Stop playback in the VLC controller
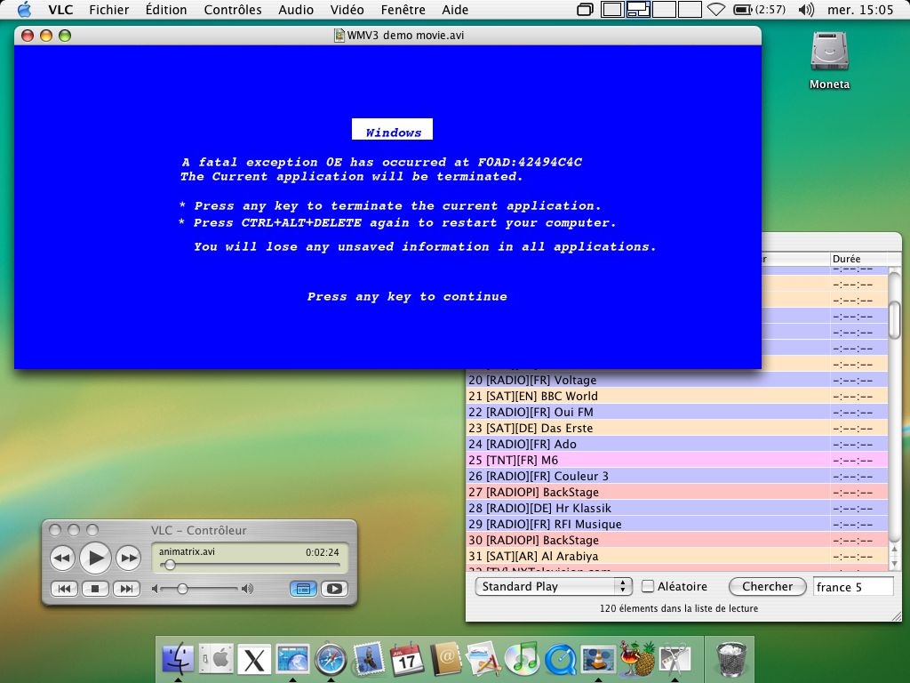910x683 pixels. click(x=95, y=589)
